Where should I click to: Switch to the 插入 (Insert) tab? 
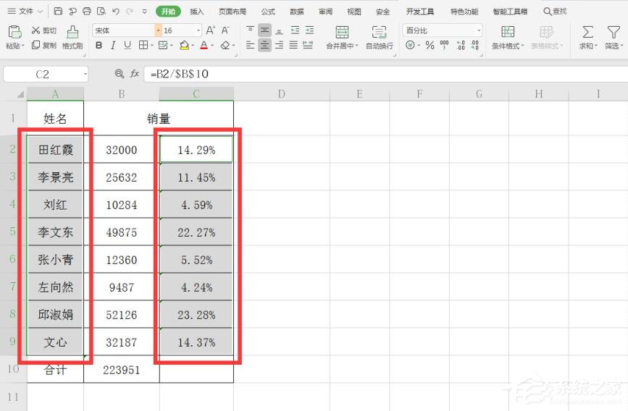click(x=196, y=12)
